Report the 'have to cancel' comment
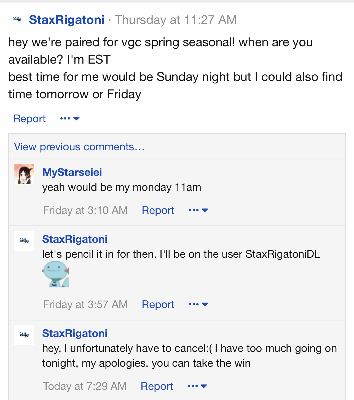354x400 pixels. coord(157,386)
